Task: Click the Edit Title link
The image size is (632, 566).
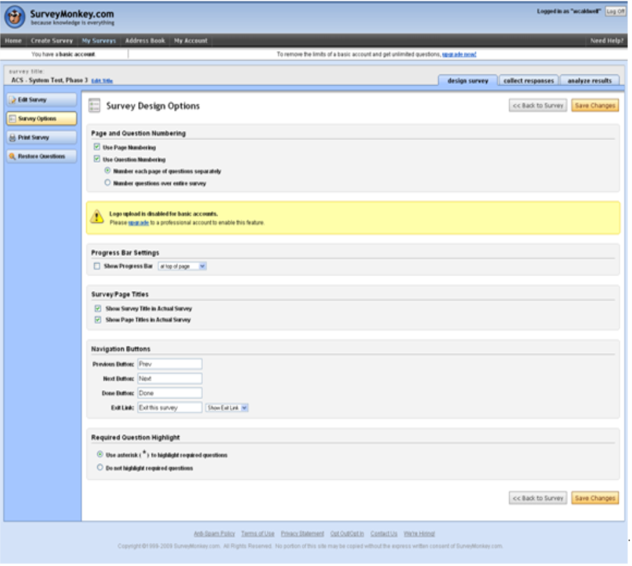Action: 102,81
